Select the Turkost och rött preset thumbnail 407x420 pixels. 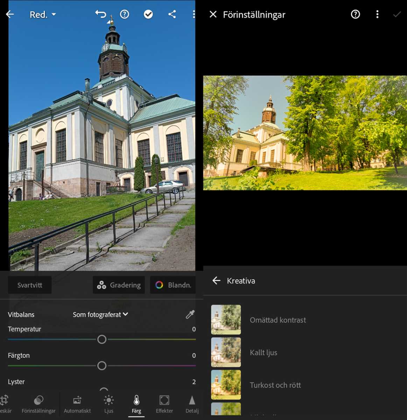point(226,385)
